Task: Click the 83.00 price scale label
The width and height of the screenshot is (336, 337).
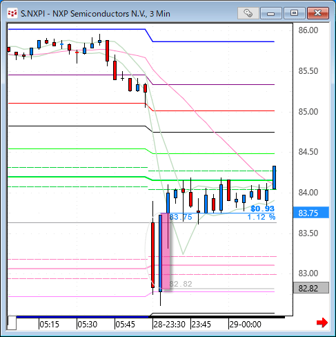Action: [308, 273]
